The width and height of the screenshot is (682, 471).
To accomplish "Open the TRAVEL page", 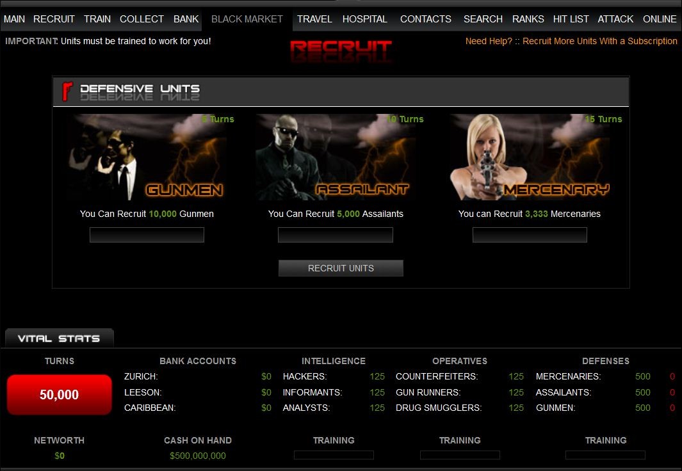I will 314,19.
